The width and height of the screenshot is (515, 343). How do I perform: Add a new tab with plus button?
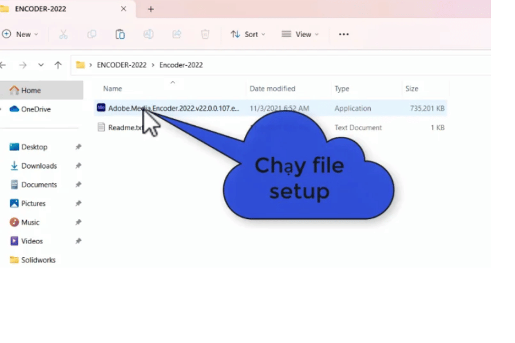pyautogui.click(x=151, y=9)
